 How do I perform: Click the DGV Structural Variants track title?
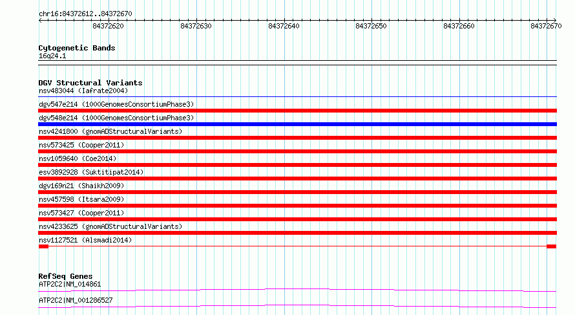pos(90,83)
